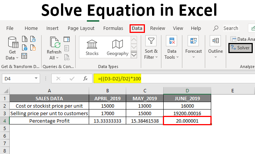Select row 2 header
255x154 pixels.
point(4,106)
